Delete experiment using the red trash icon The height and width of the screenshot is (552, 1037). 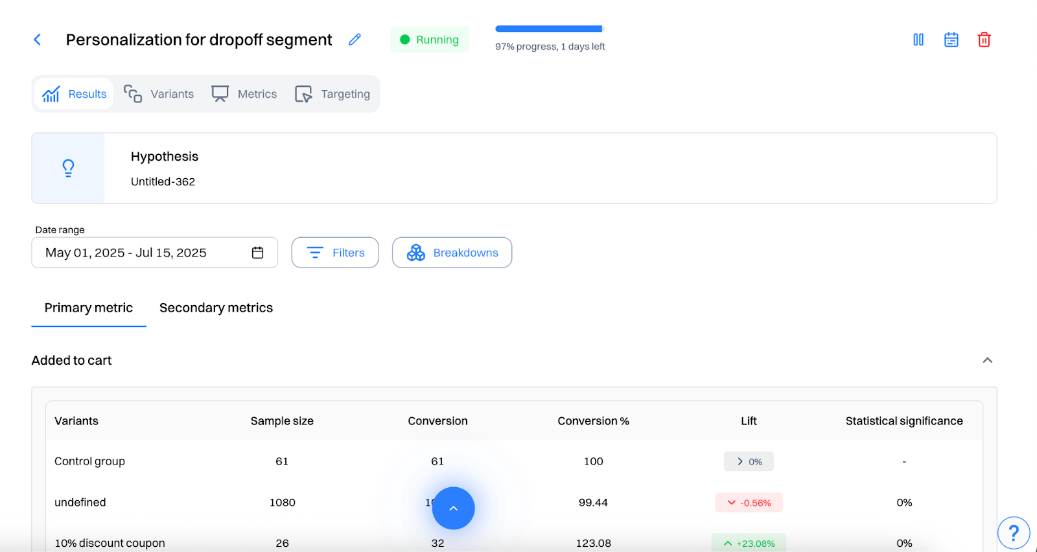coord(984,40)
